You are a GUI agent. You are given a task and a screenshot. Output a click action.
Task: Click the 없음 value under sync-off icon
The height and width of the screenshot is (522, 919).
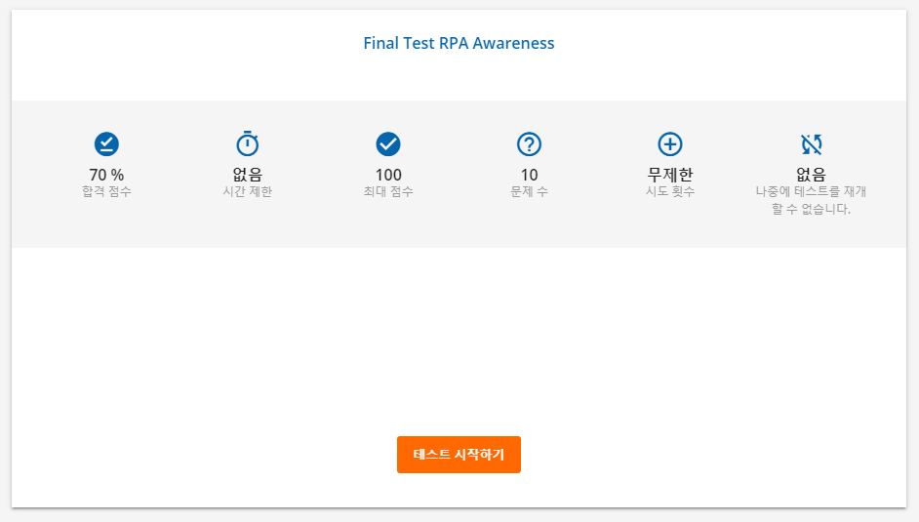pyautogui.click(x=811, y=175)
